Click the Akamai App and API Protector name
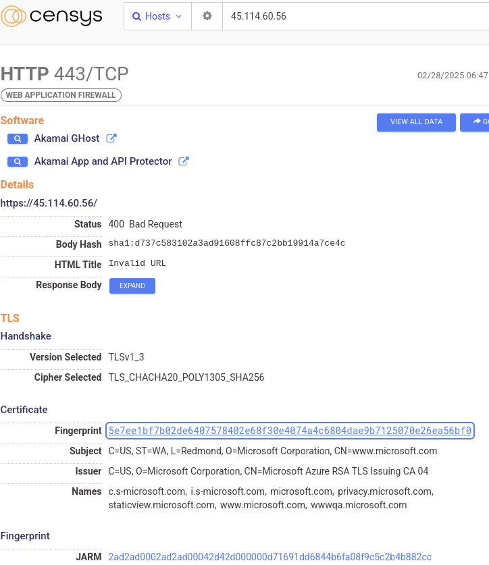 pyautogui.click(x=103, y=162)
